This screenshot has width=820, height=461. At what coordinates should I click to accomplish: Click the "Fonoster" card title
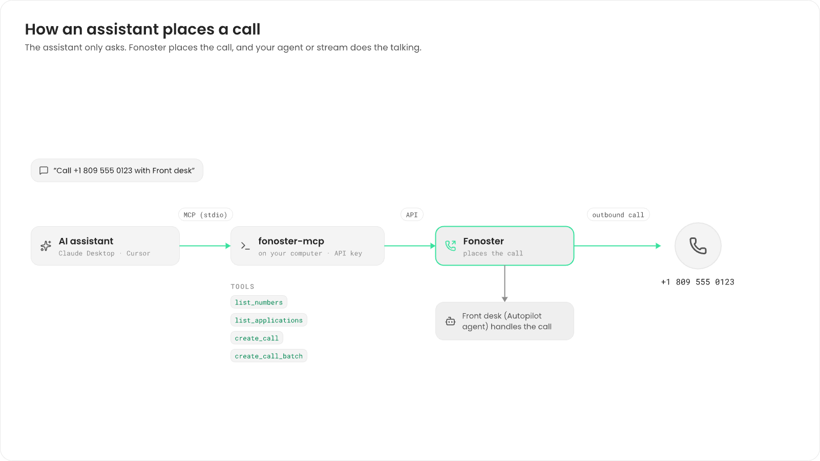pyautogui.click(x=483, y=241)
